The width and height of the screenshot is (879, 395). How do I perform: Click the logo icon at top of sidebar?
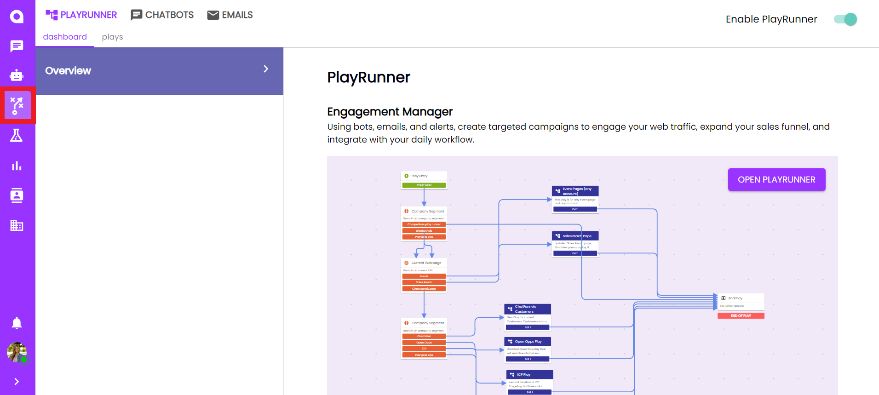tap(17, 17)
